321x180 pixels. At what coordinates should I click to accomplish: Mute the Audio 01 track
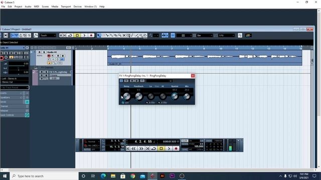(x=40, y=52)
